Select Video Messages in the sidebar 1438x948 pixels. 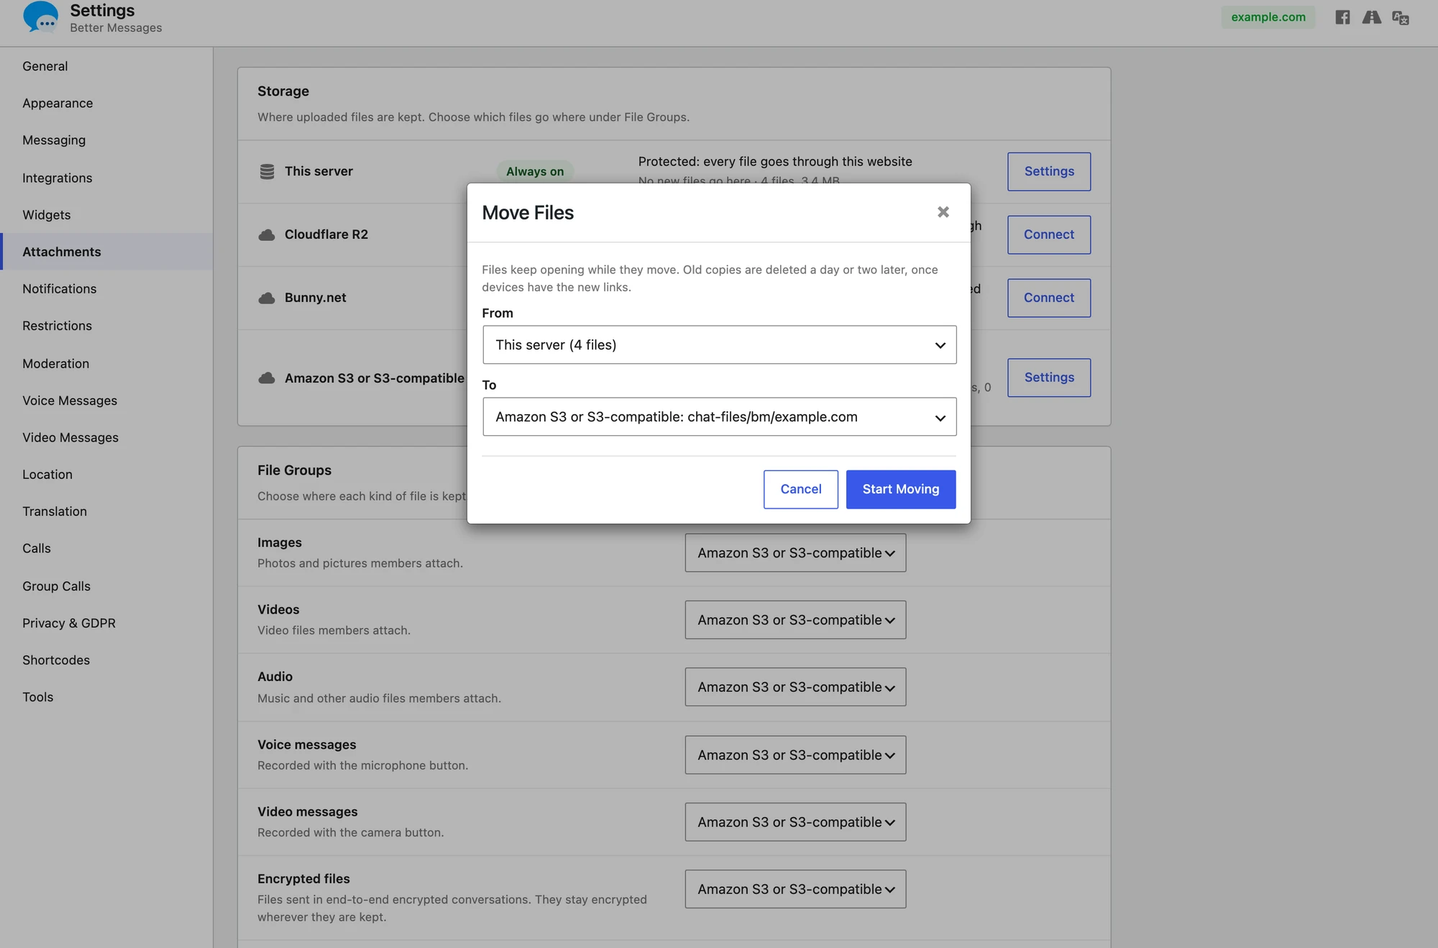106,437
